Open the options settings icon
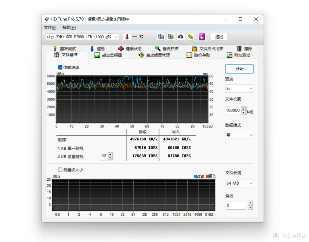The height and width of the screenshot is (242, 309). click(191, 37)
